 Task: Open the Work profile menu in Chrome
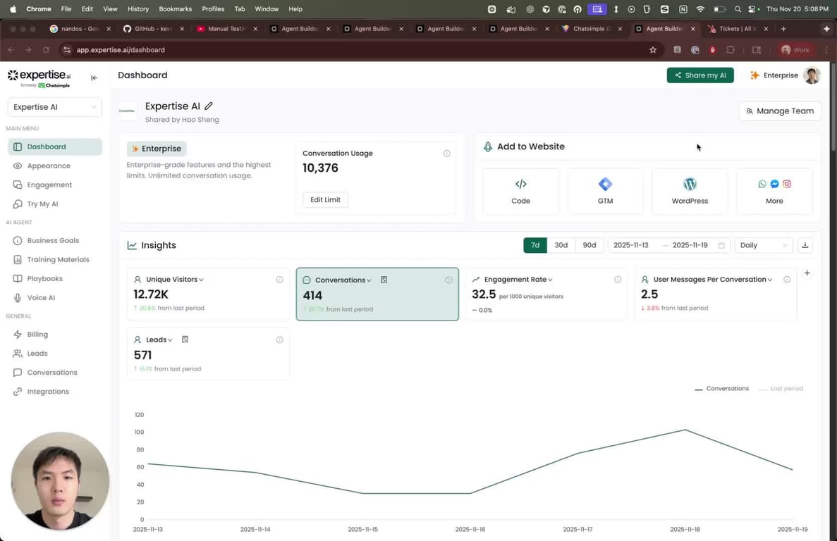pyautogui.click(x=795, y=49)
